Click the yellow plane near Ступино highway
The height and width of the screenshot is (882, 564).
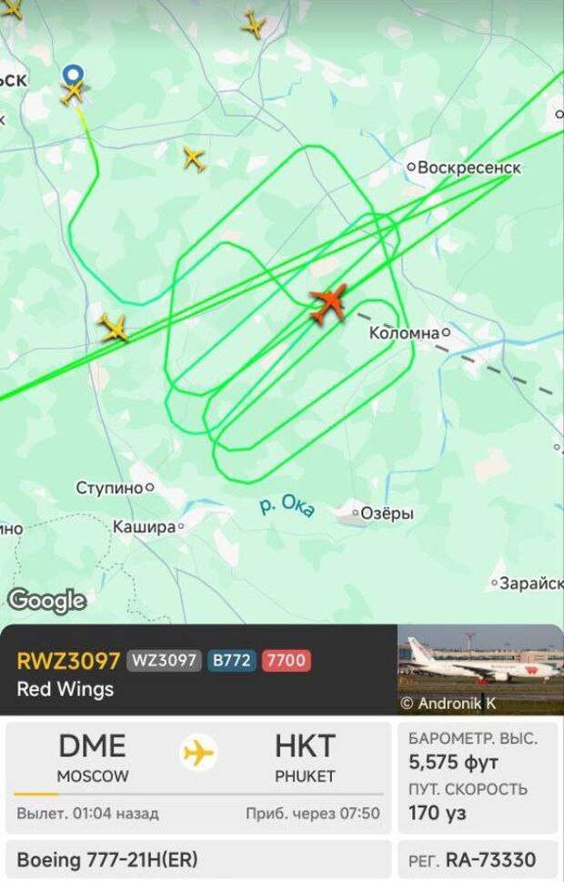(115, 329)
